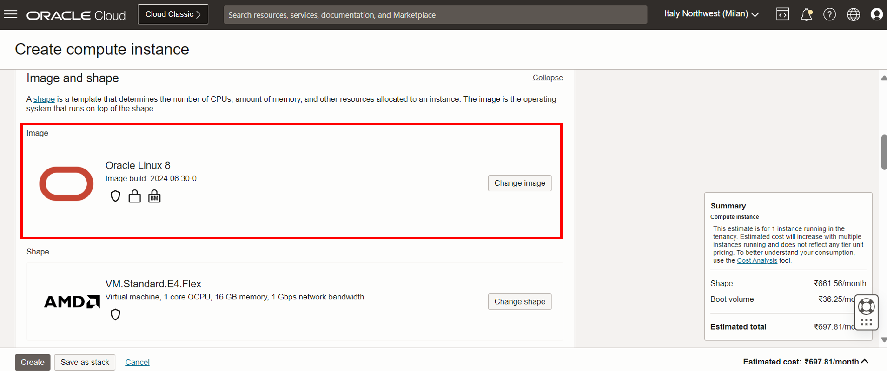Open the user profile avatar

click(x=876, y=14)
